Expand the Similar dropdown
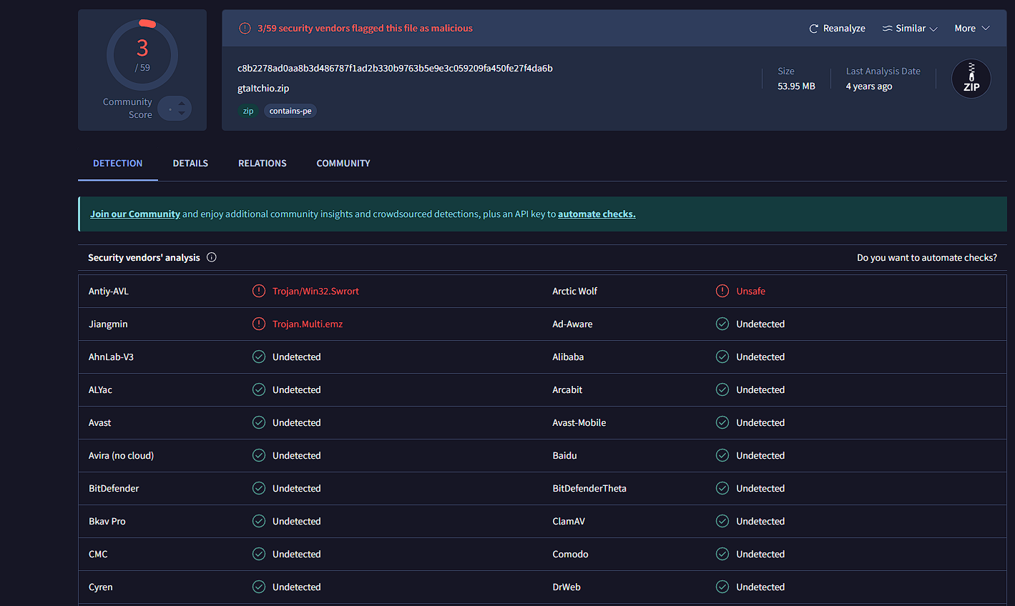This screenshot has width=1015, height=606. 910,29
